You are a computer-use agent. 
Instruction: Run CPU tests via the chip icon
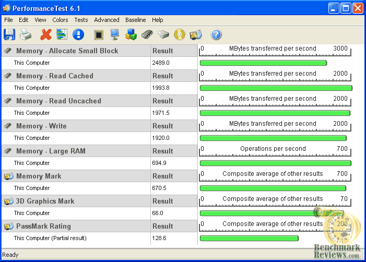(99, 35)
